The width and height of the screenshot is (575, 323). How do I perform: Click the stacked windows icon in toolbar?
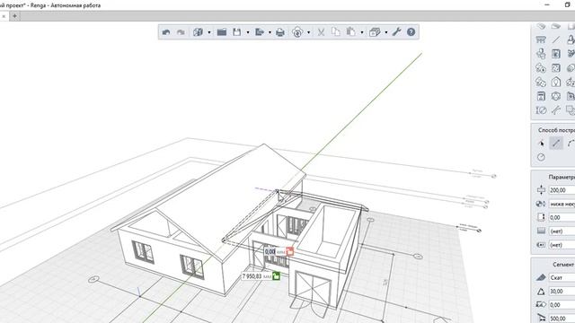375,32
